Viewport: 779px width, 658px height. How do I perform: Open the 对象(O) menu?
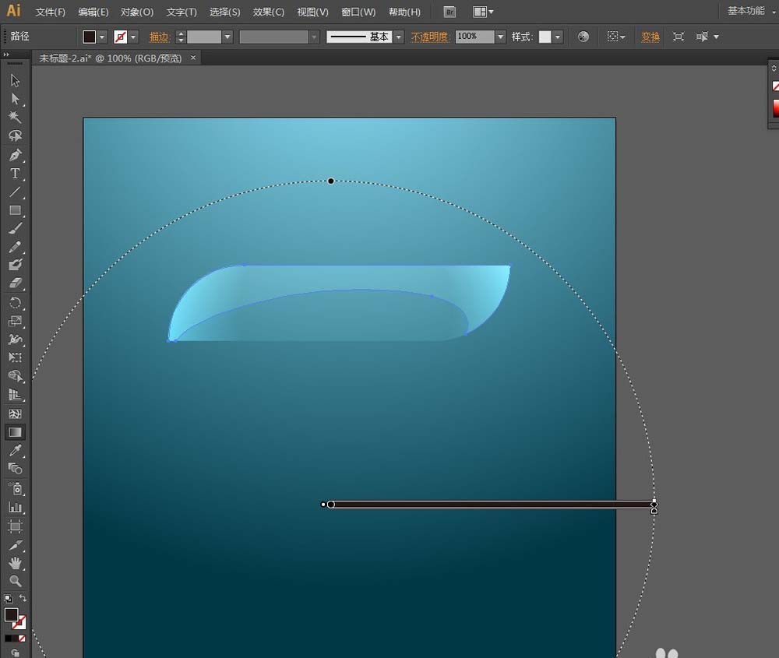(137, 12)
